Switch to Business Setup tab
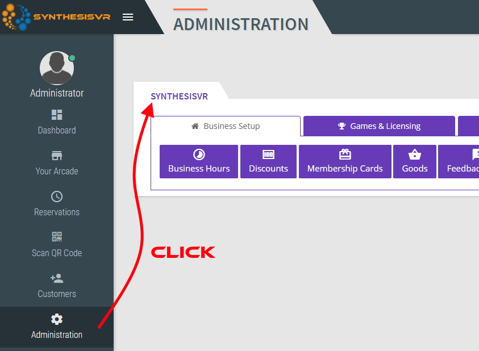The height and width of the screenshot is (351, 479). pyautogui.click(x=226, y=126)
